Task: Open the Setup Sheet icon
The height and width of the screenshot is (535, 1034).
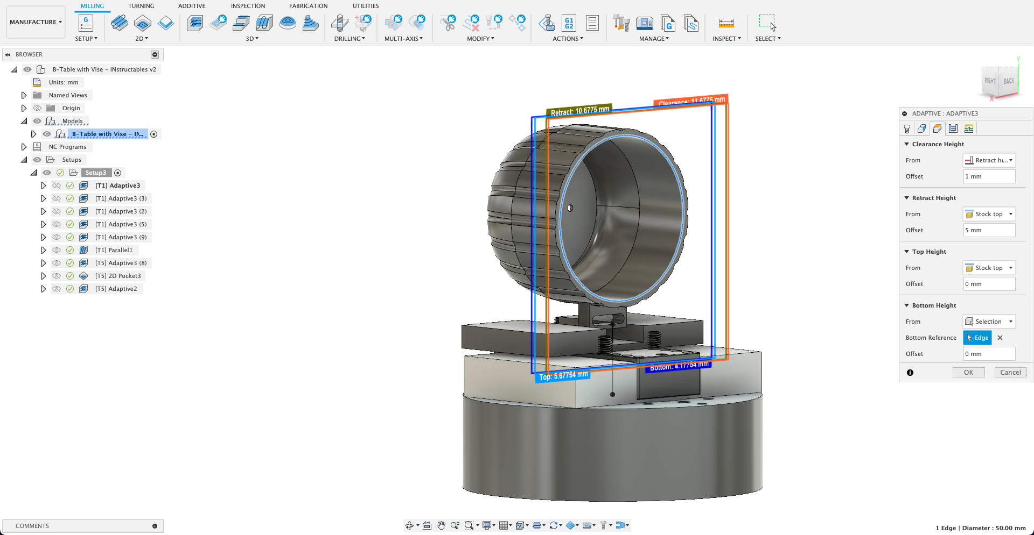Action: click(x=592, y=23)
